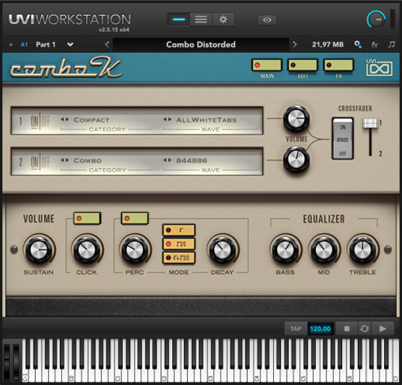This screenshot has width=402, height=385.
Task: Toggle the PERC enable button
Action: click(135, 218)
